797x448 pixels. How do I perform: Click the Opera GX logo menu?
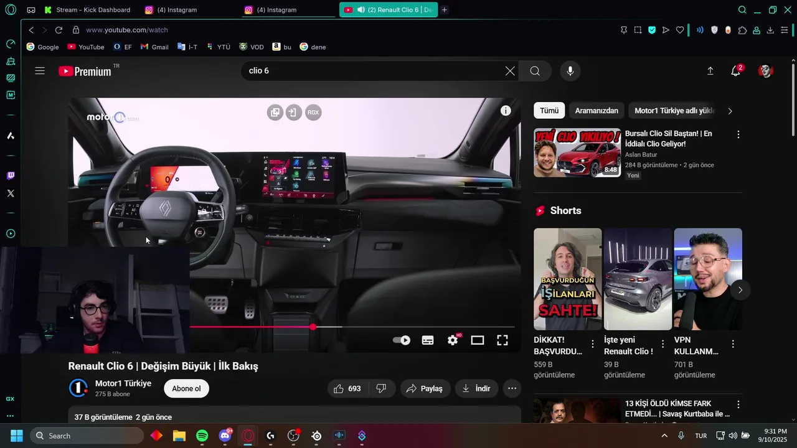click(11, 10)
